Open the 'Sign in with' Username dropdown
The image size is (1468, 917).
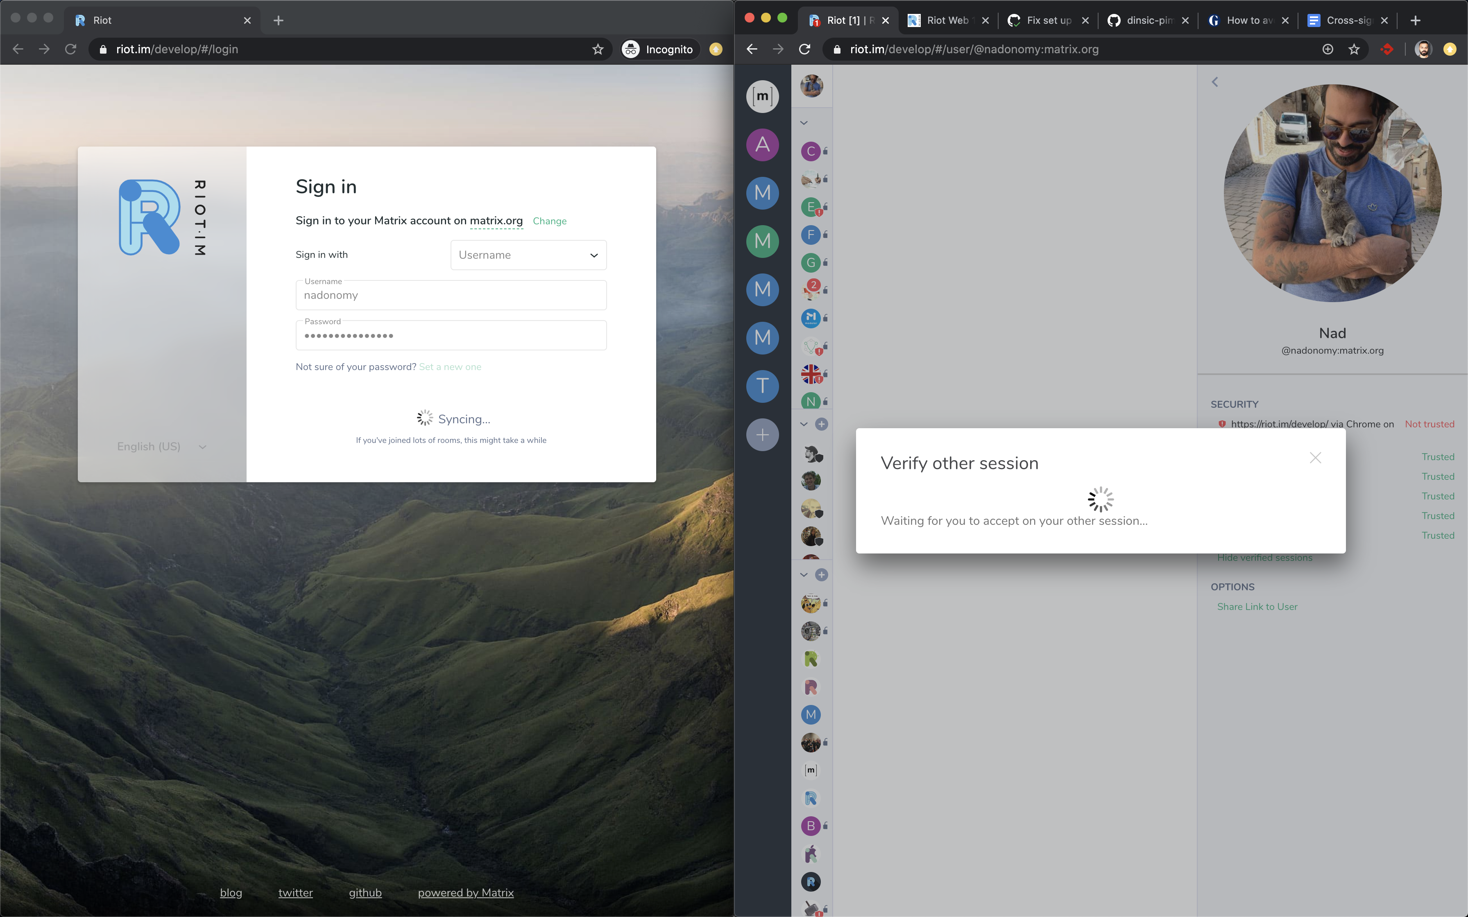[528, 255]
